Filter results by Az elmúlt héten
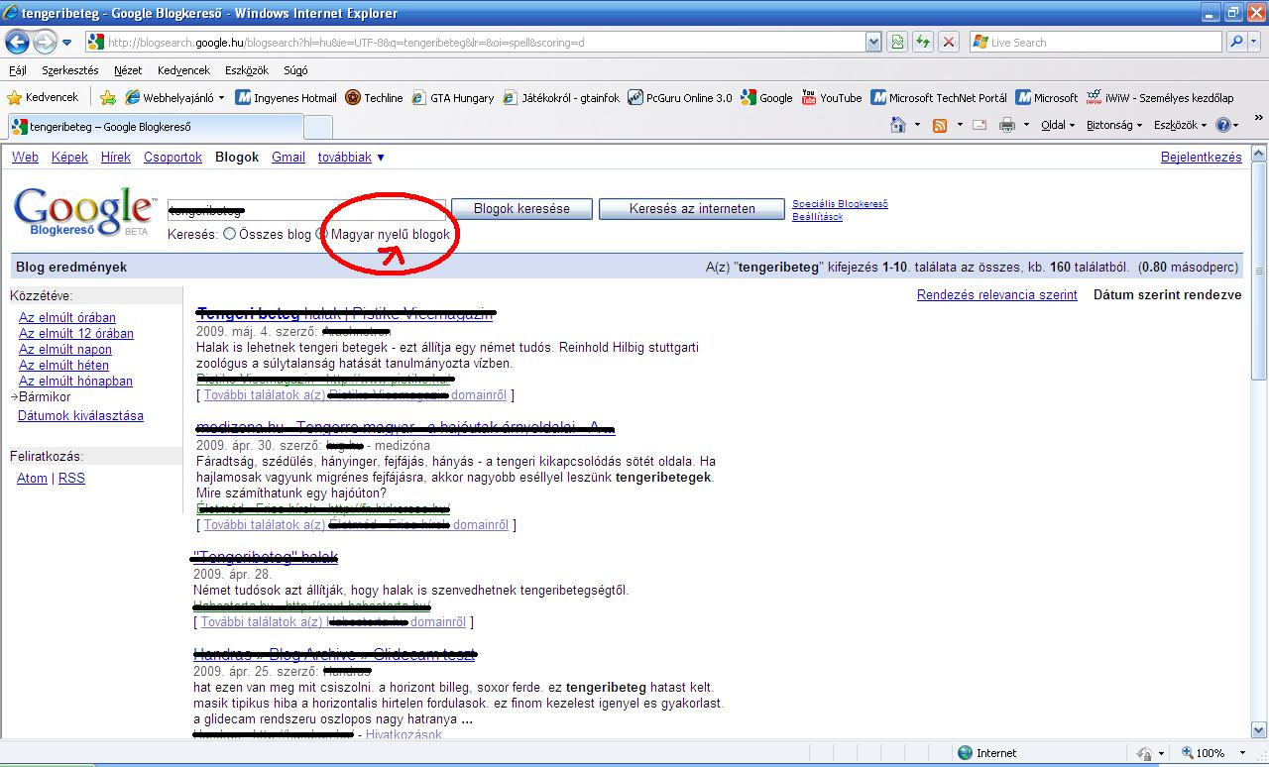This screenshot has height=767, width=1269. [x=63, y=366]
